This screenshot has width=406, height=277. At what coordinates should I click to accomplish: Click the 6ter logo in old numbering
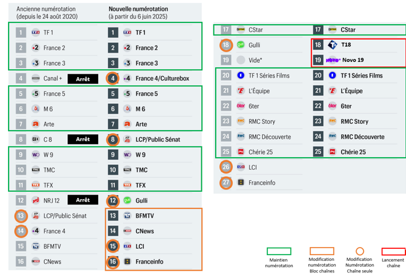pos(241,106)
